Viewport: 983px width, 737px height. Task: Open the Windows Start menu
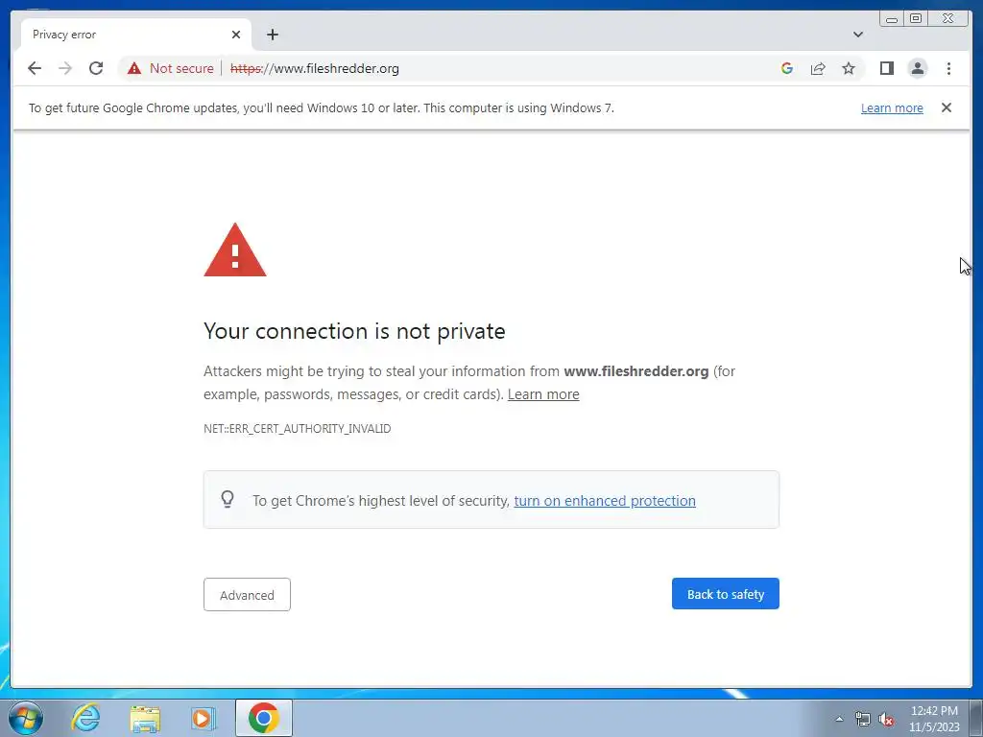tap(26, 718)
